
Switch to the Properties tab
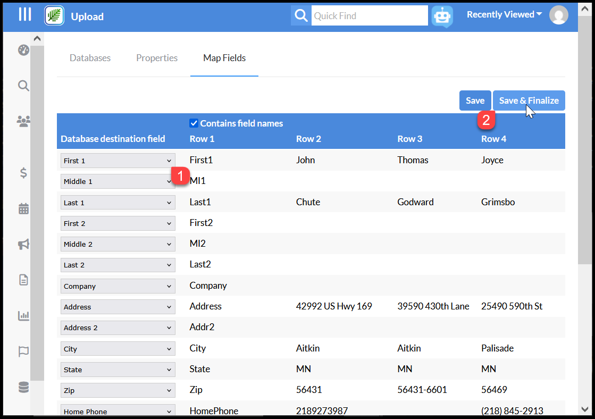(x=157, y=58)
